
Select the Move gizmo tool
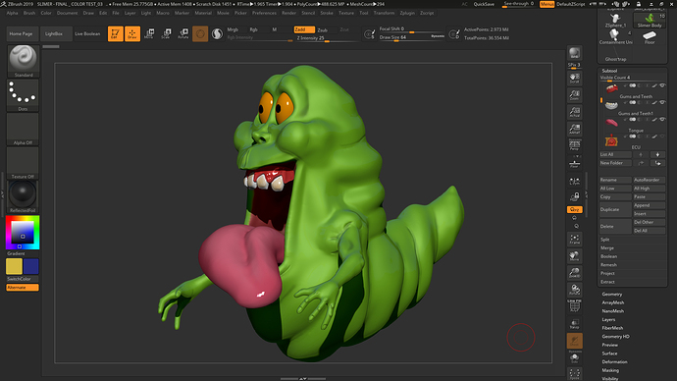(x=149, y=33)
